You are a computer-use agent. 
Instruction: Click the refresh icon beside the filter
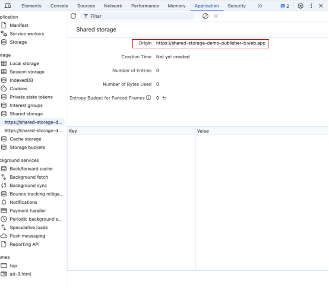[73, 16]
